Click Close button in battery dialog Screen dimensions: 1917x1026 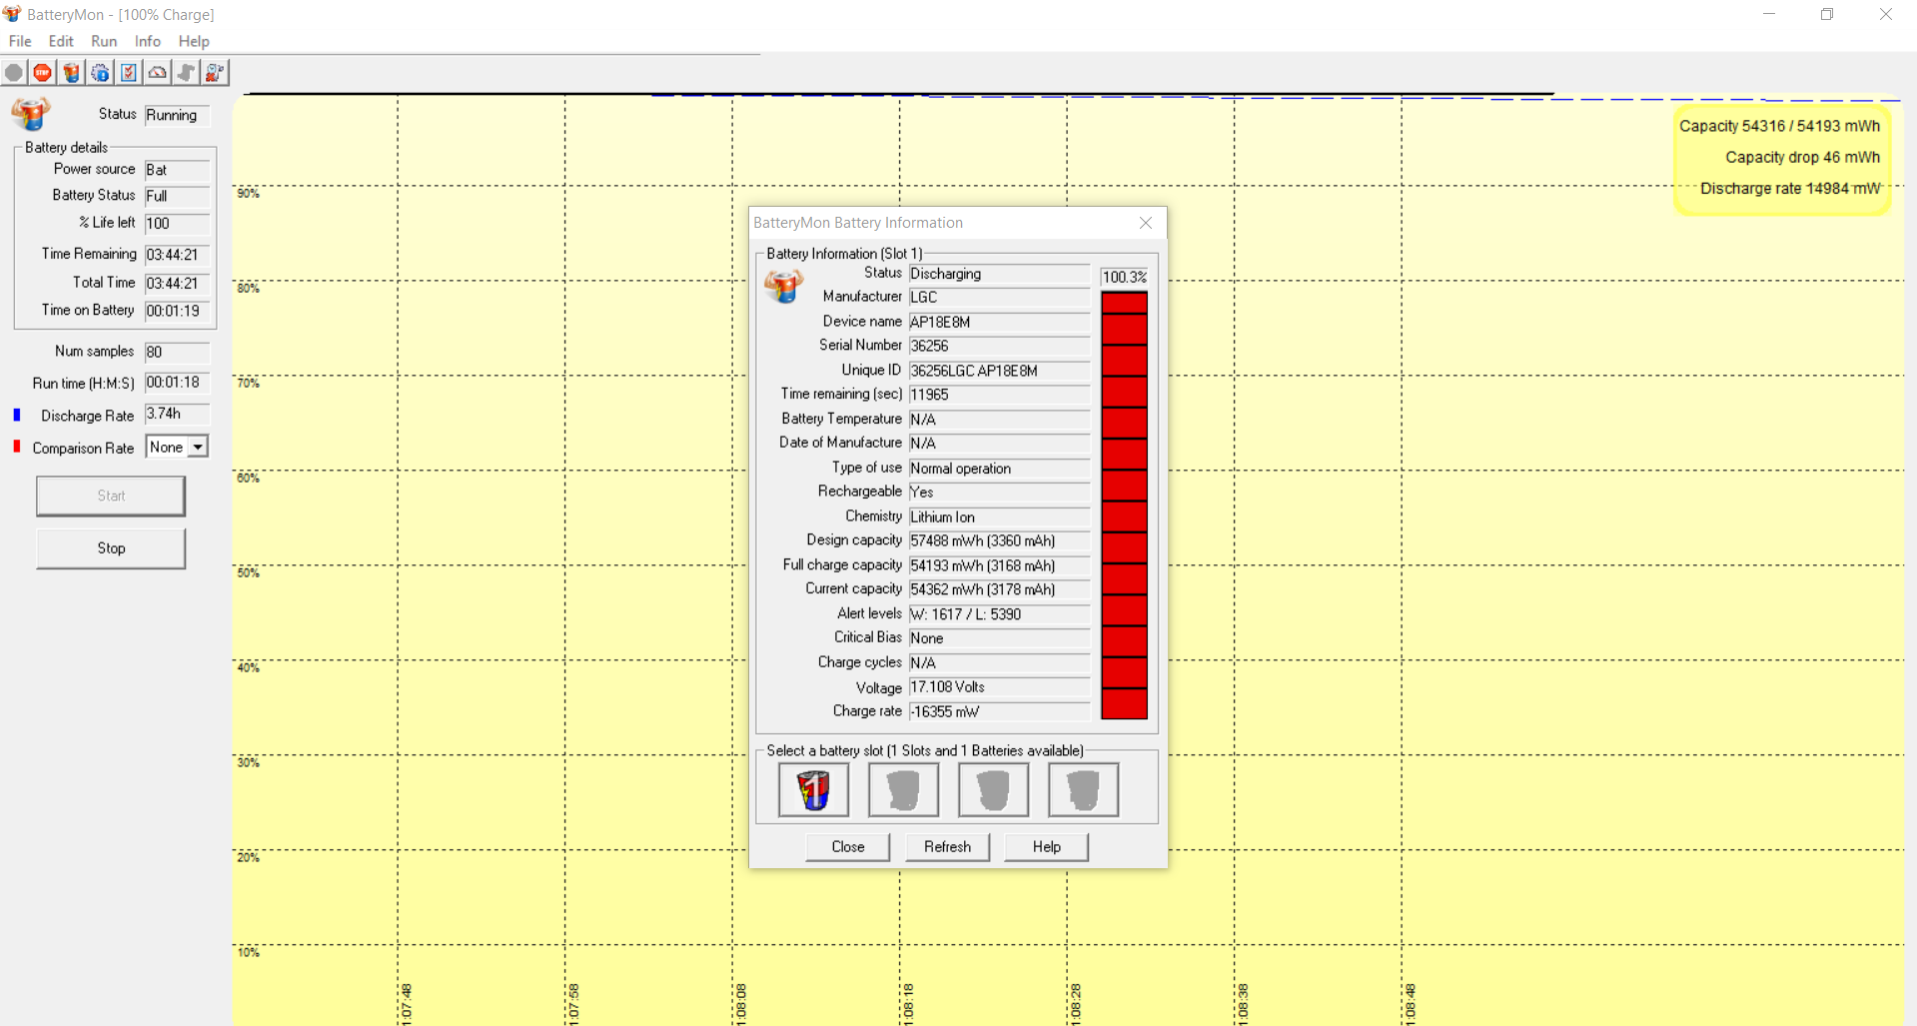pos(848,846)
